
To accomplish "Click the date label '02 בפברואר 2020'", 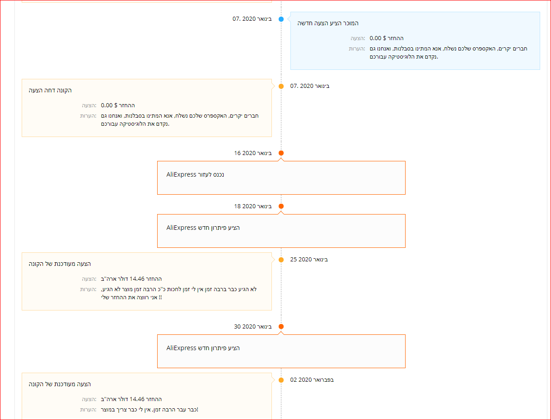I will click(x=312, y=379).
